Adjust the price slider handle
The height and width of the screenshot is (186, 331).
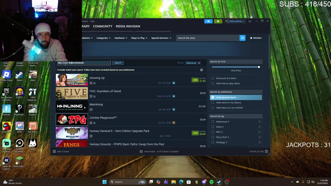coord(259,67)
